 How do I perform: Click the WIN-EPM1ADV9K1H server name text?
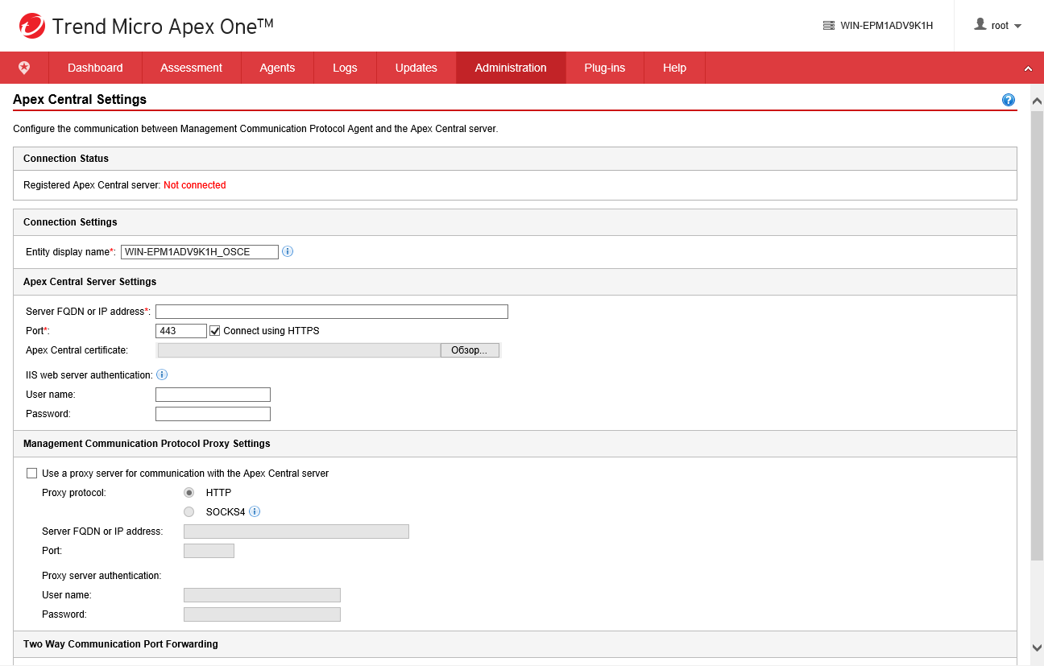[x=887, y=26]
